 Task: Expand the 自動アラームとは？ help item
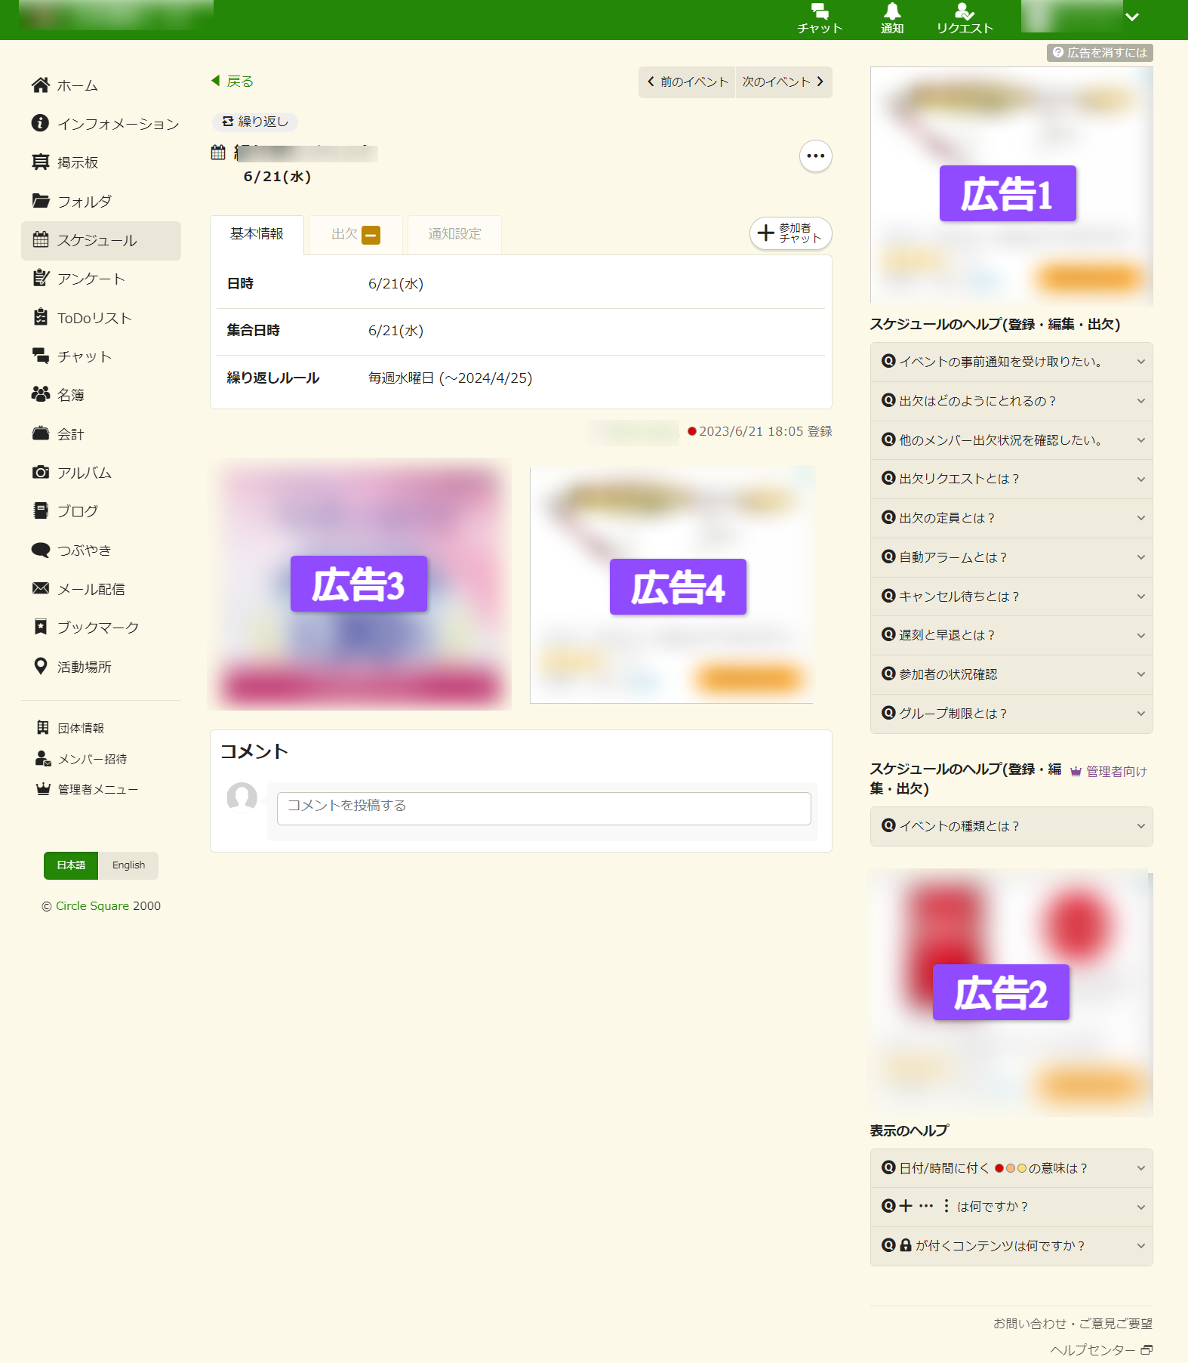(1011, 557)
